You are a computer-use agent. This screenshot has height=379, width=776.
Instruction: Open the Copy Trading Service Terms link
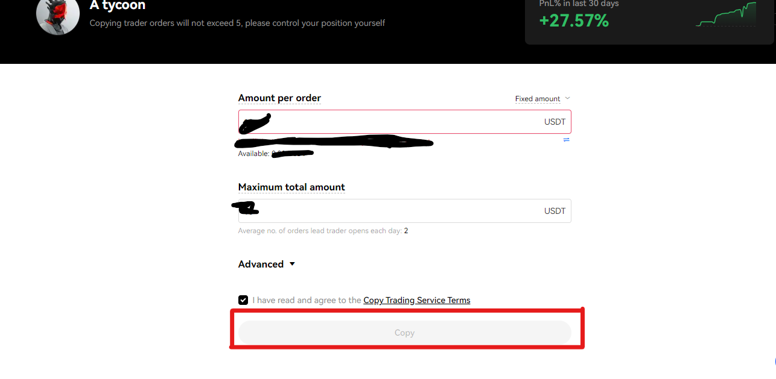click(417, 300)
